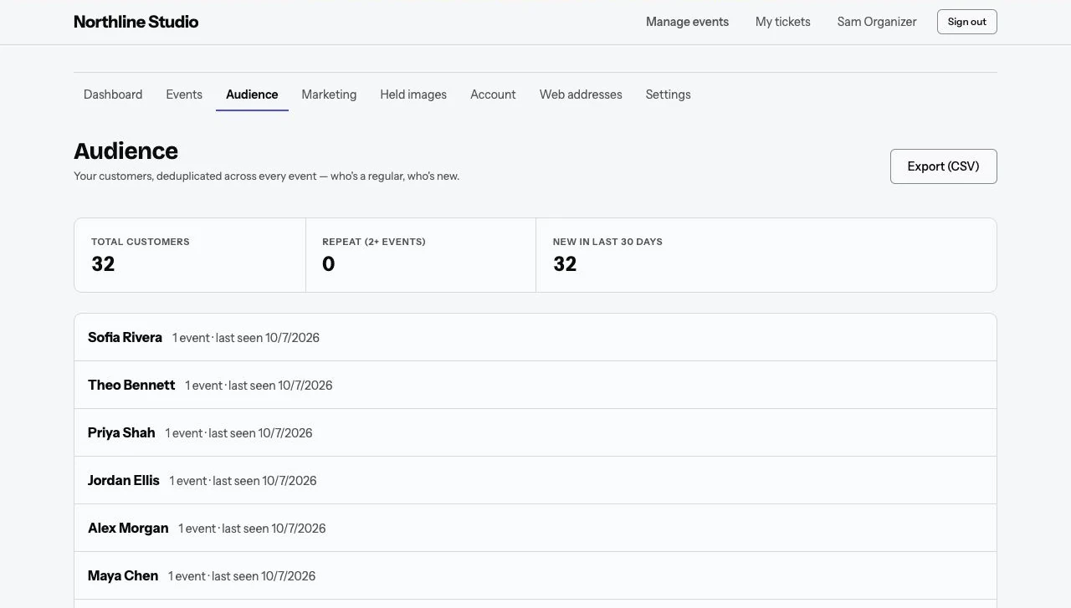Click the Total Customers stat card
The height and width of the screenshot is (608, 1071).
[x=190, y=255]
